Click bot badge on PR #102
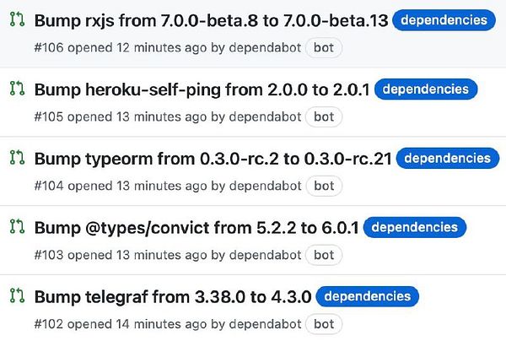The width and height of the screenshot is (506, 341). [324, 323]
